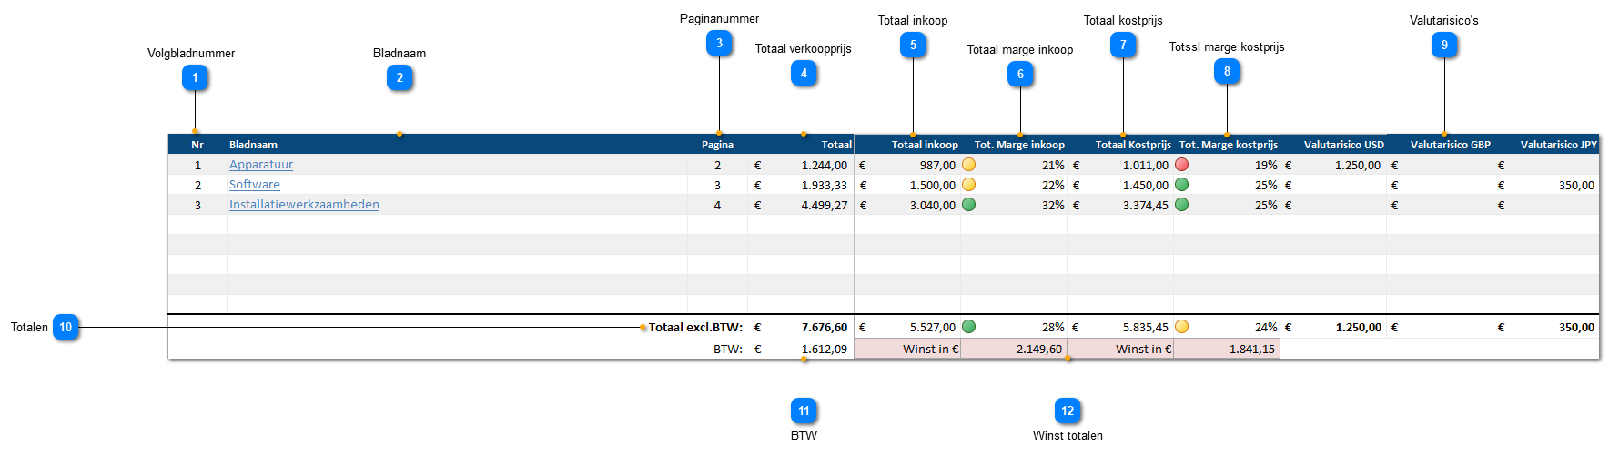The image size is (1609, 457).
Task: Open the Apparatuur sheet link
Action: (x=261, y=165)
